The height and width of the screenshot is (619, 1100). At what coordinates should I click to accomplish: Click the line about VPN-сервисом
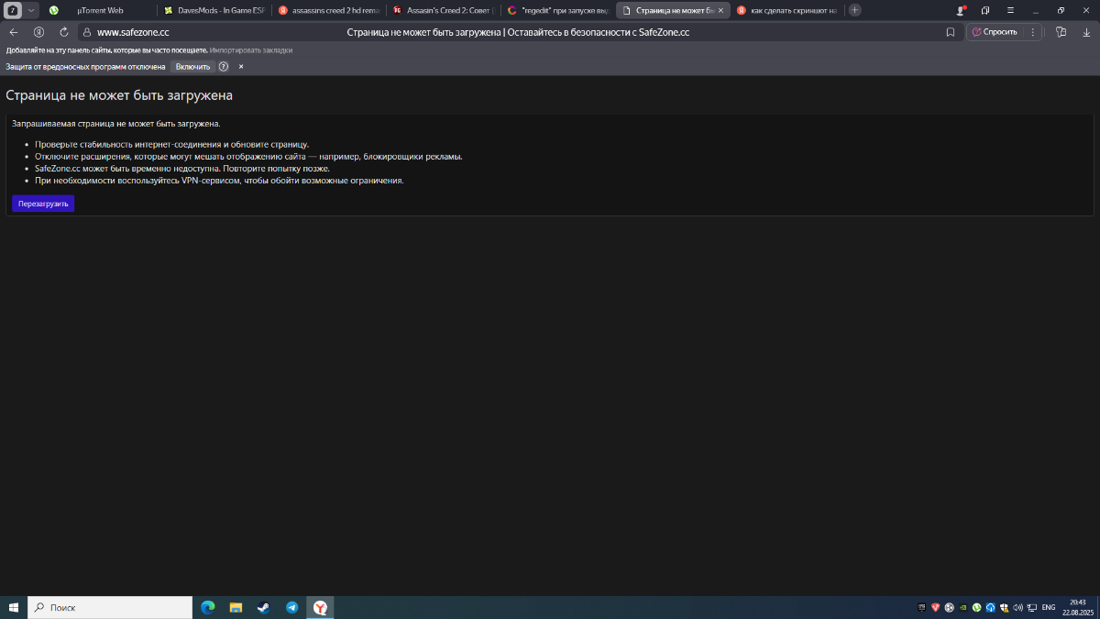point(219,180)
